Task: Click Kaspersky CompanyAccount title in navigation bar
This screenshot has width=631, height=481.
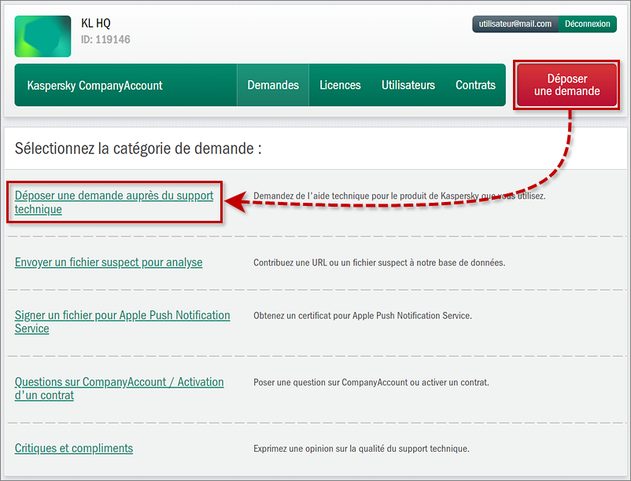Action: point(94,85)
